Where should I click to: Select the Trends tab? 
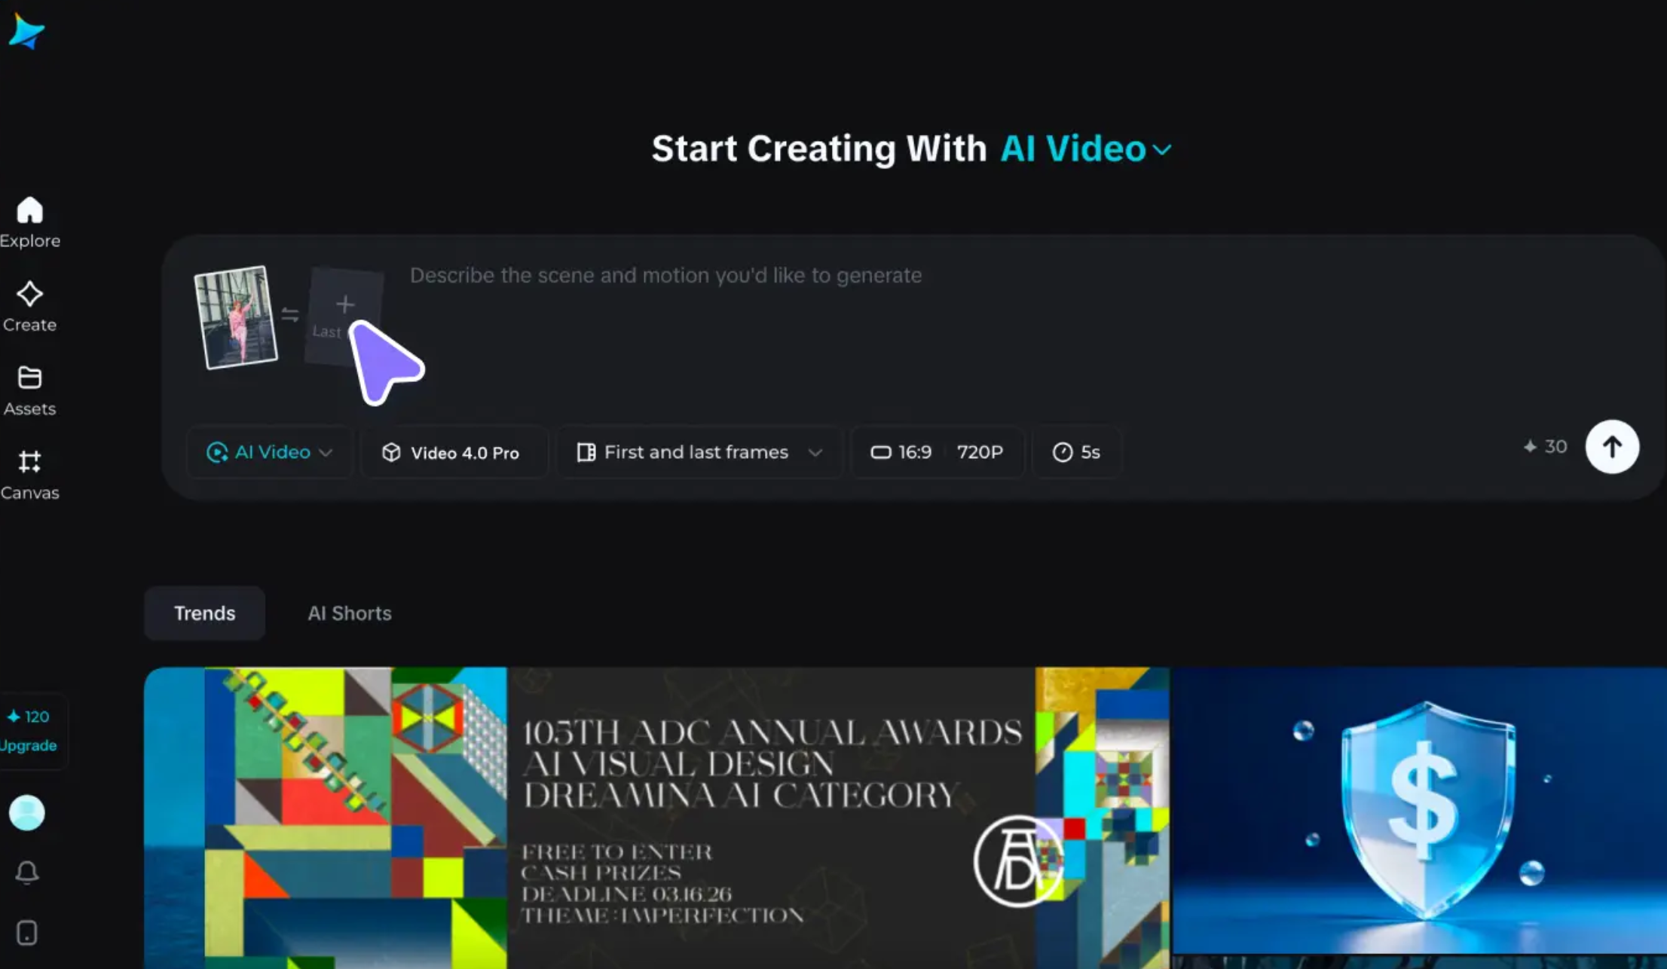[204, 613]
